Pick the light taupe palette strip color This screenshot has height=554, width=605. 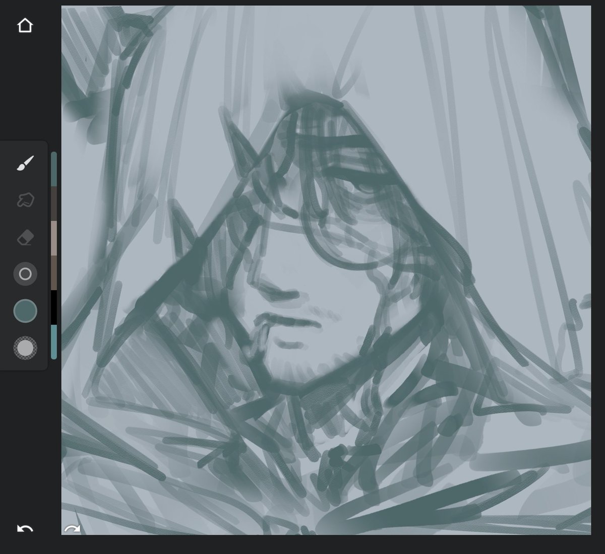coord(54,238)
